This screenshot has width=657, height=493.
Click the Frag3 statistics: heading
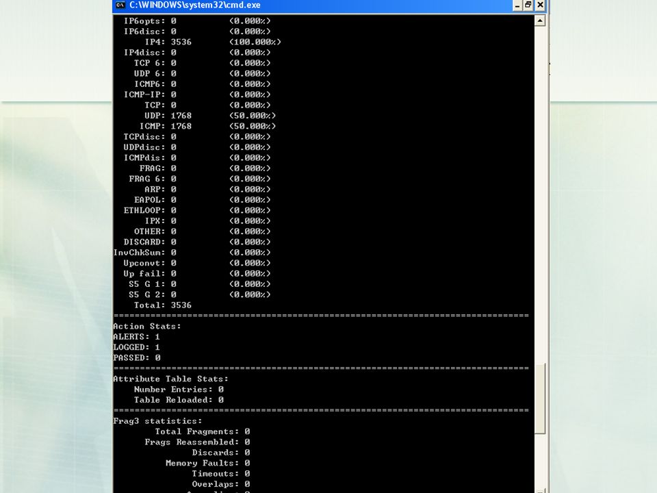click(x=157, y=421)
